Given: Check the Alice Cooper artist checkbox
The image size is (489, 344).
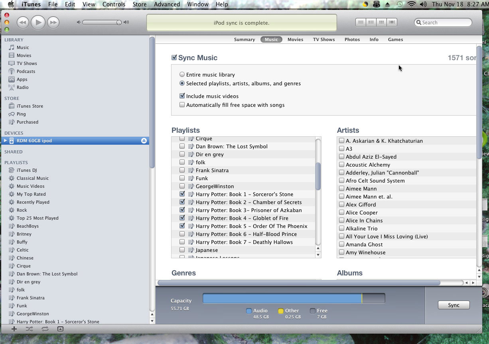Looking at the screenshot, I should point(341,212).
